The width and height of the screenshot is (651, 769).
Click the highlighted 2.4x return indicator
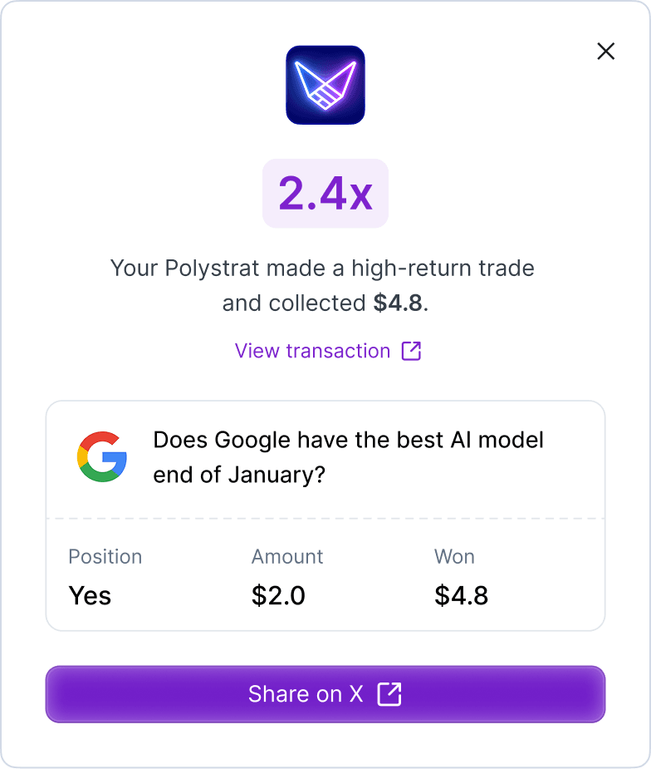[325, 193]
